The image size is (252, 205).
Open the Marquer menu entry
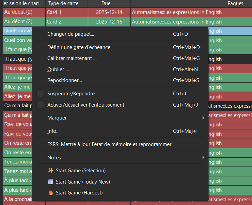(120, 118)
